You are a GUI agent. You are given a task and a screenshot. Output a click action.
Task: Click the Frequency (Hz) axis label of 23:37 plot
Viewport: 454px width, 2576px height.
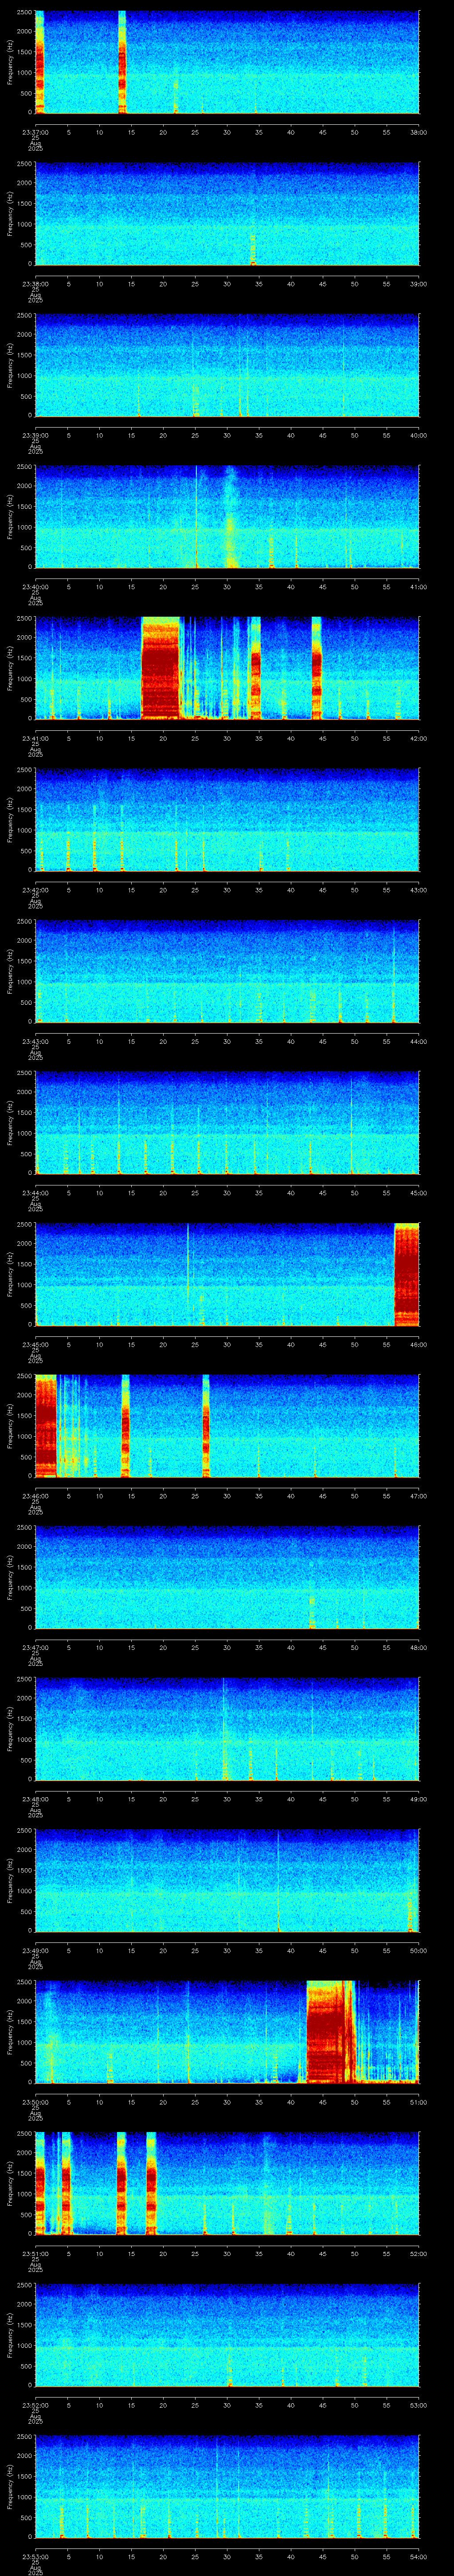[10, 62]
